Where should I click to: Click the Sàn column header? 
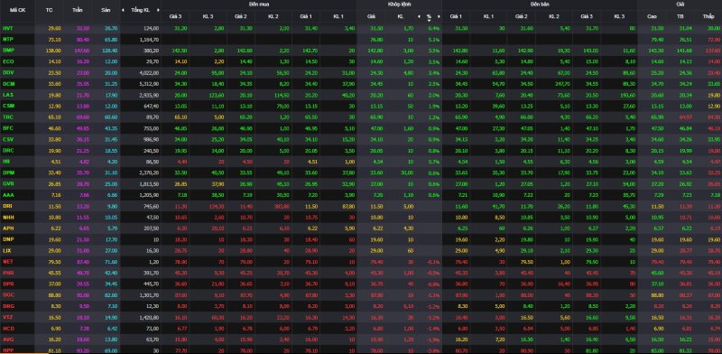click(106, 10)
